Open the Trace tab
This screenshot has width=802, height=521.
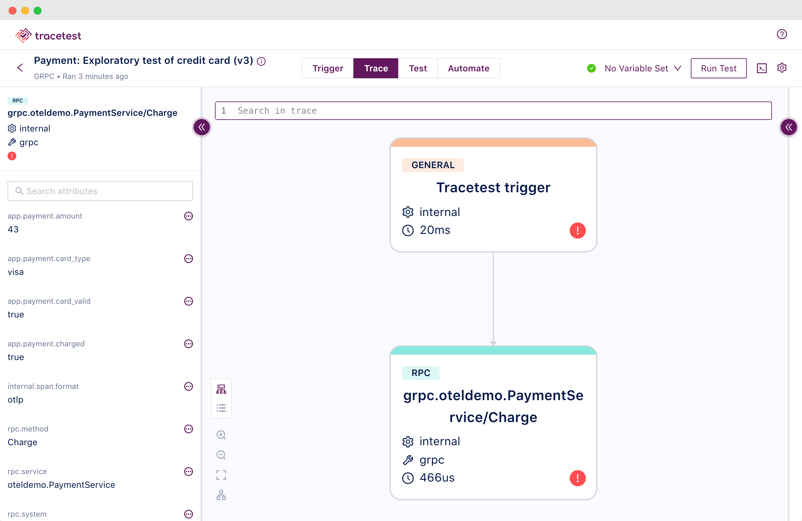click(x=376, y=68)
